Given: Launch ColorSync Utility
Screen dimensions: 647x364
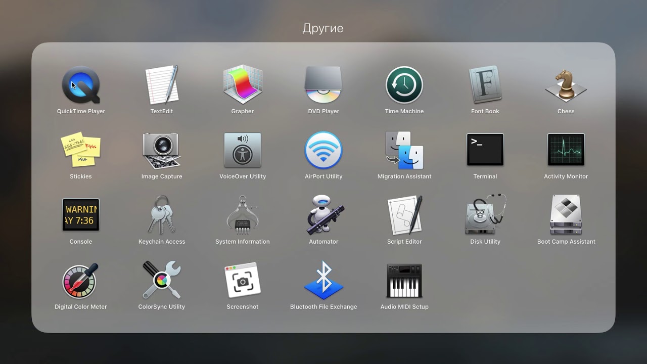Looking at the screenshot, I should coord(162,281).
